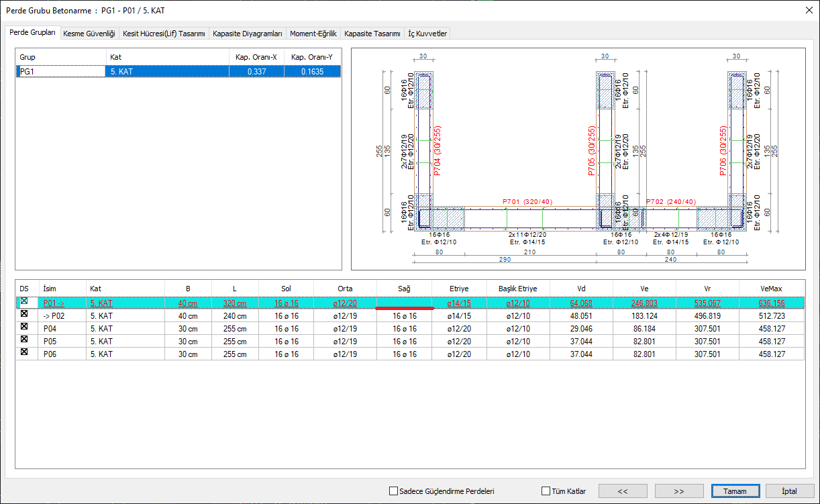The image size is (820, 504).
Task: Toggle DS checkbox for row P04
Action: (25, 327)
